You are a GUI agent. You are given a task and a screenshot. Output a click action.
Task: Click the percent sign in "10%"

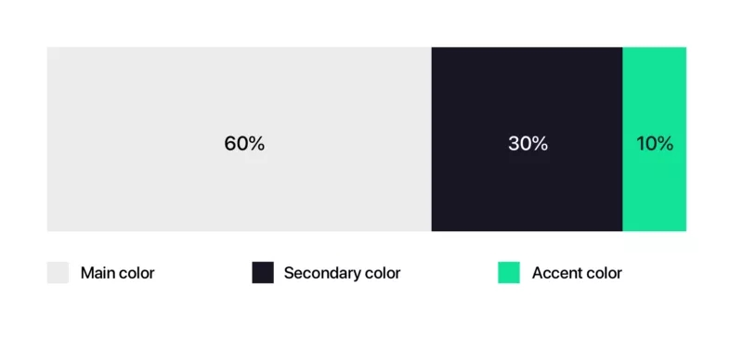coord(665,144)
